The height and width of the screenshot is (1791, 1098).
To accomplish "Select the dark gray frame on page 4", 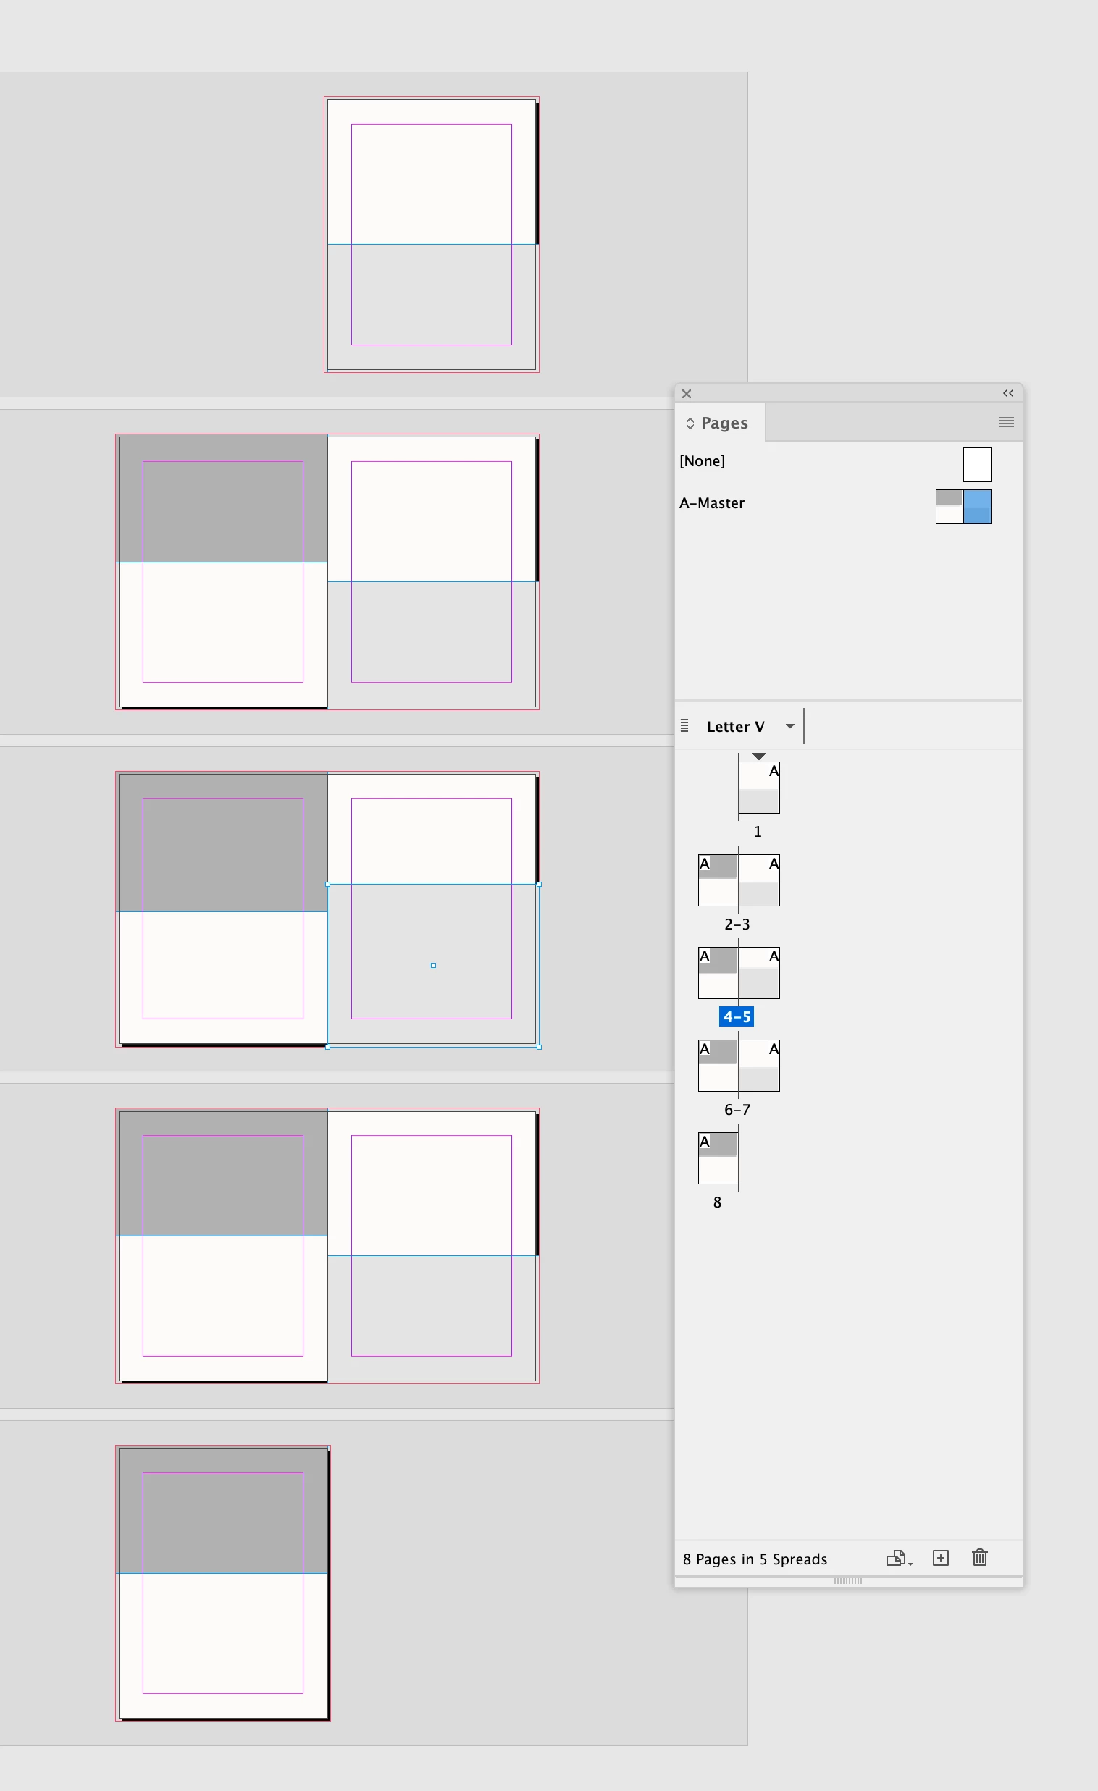I will (222, 842).
